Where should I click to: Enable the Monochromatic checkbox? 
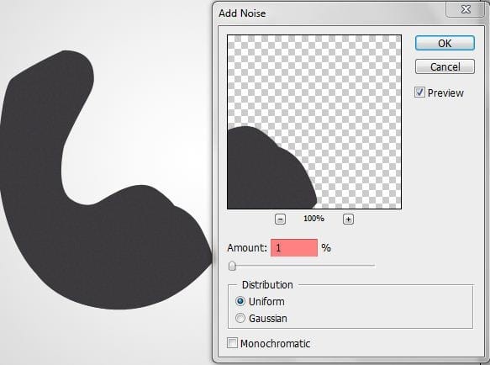pyautogui.click(x=232, y=343)
